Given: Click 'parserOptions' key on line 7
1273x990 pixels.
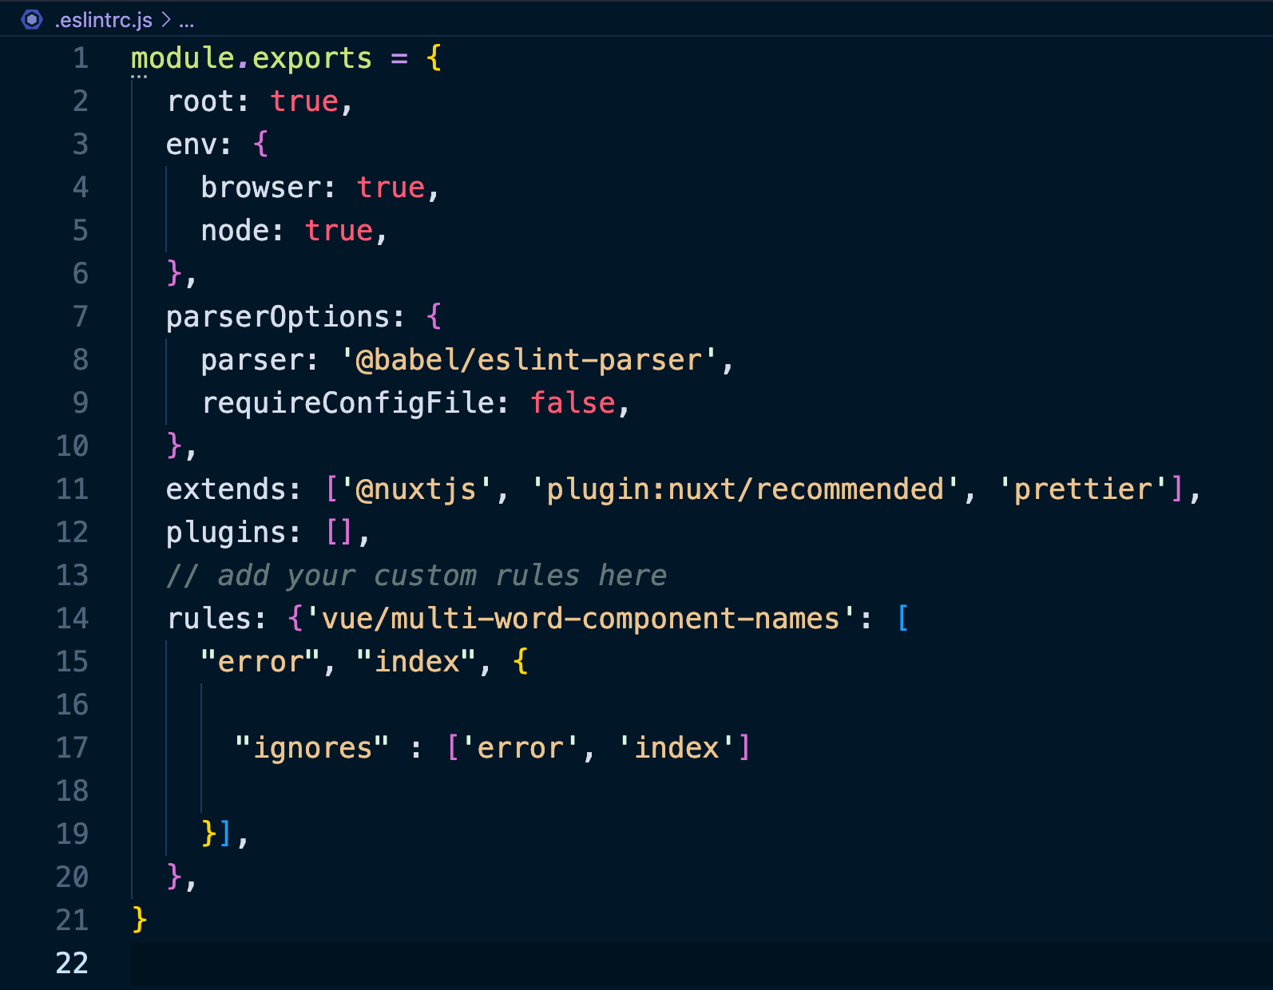Looking at the screenshot, I should tap(278, 316).
